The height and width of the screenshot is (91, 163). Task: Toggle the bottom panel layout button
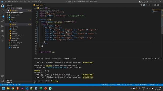click(142, 2)
